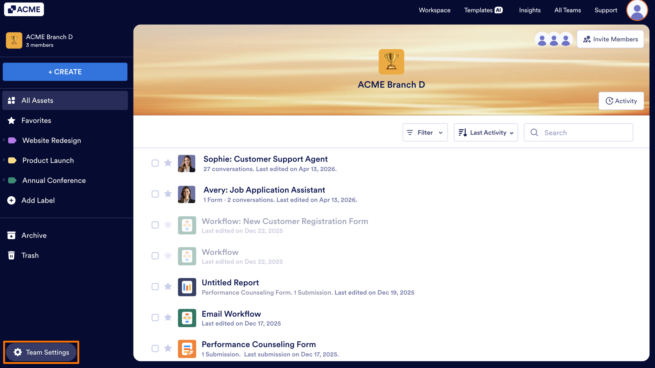
Task: Select checkbox for Avery: Job Application Assistant
Action: 155,194
